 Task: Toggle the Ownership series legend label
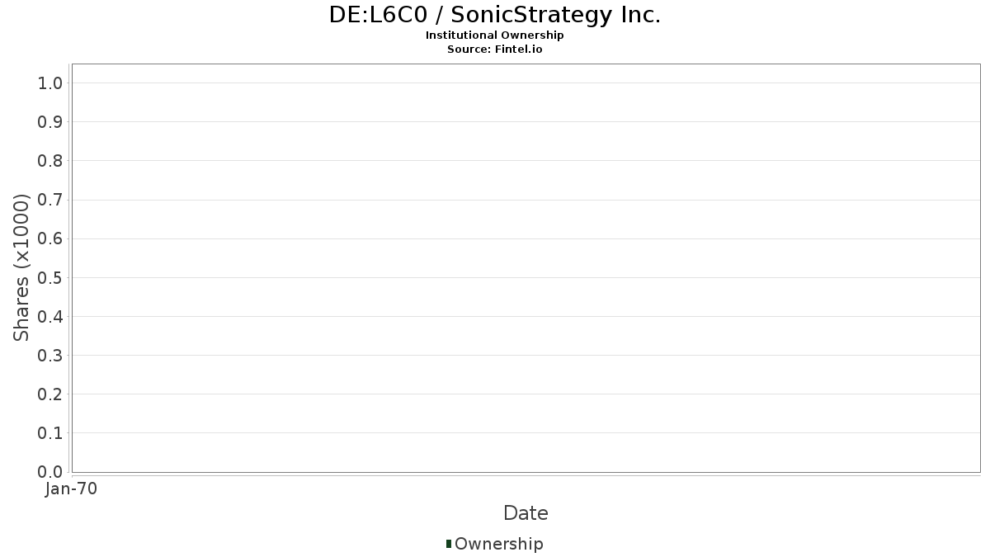click(498, 544)
